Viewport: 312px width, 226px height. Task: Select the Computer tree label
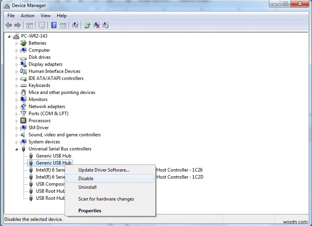click(x=39, y=50)
